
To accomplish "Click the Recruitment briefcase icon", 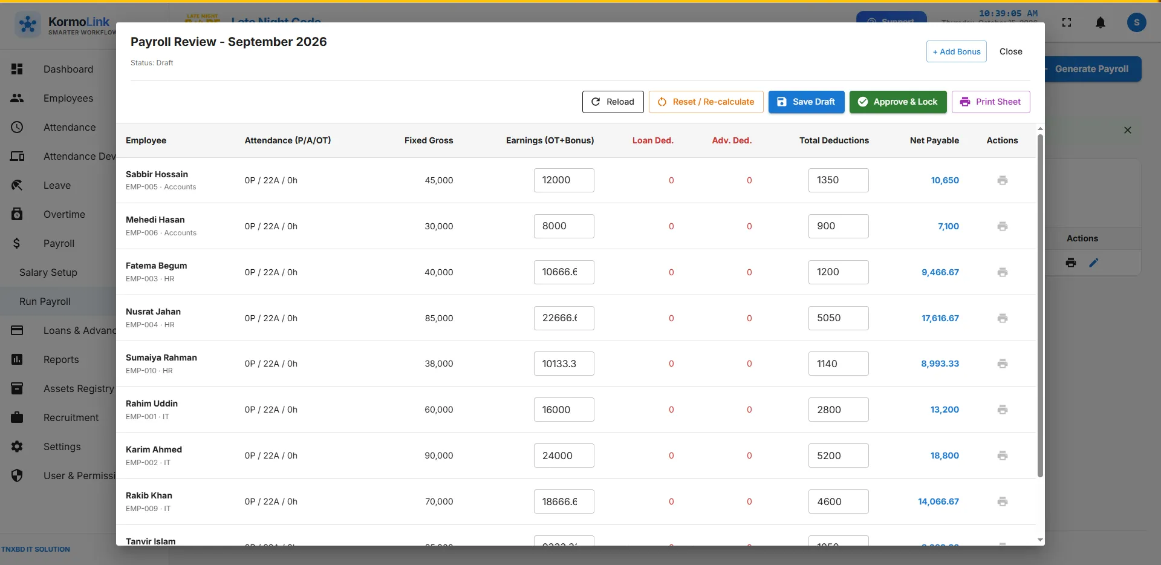I will click(17, 417).
